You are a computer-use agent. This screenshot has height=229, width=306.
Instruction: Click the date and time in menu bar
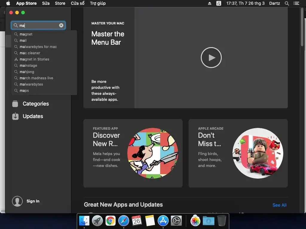click(246, 3)
